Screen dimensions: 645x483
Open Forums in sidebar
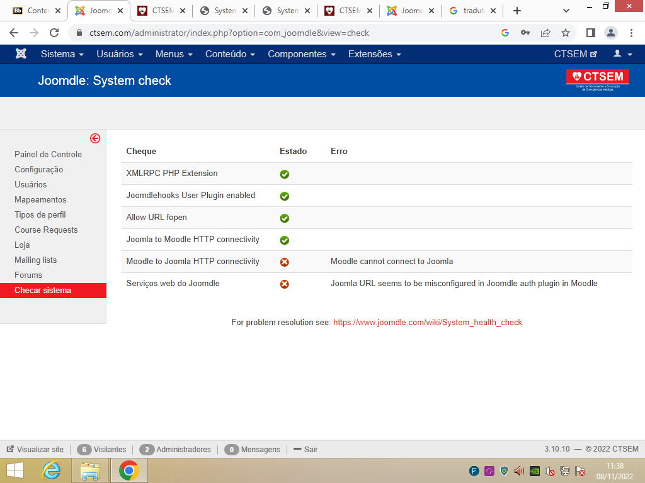28,275
